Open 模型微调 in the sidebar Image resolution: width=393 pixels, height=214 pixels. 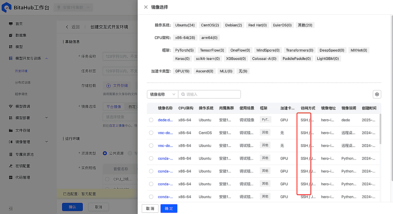[x=23, y=106]
